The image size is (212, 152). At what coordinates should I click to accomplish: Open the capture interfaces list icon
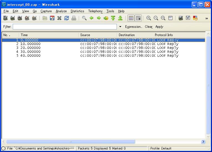5,18
